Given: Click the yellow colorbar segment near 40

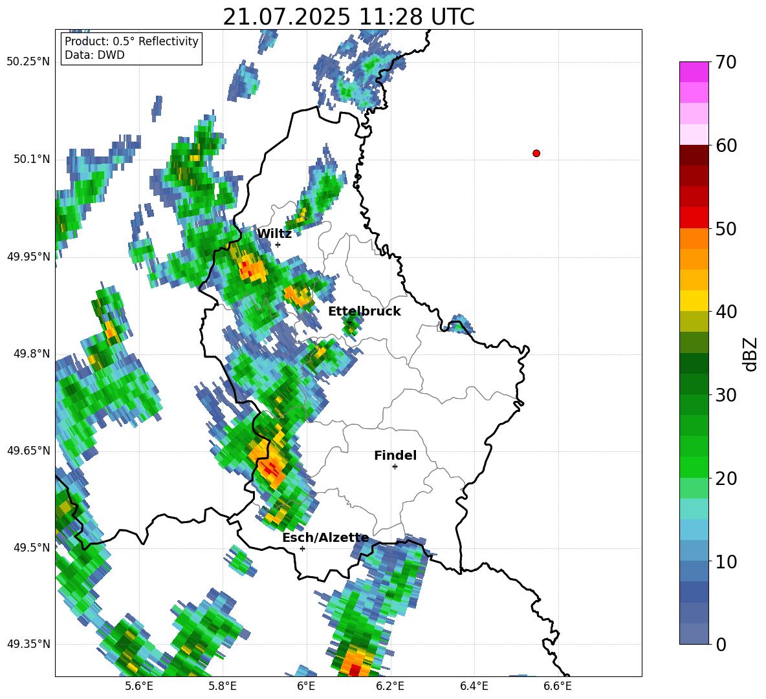Looking at the screenshot, I should coord(694,301).
